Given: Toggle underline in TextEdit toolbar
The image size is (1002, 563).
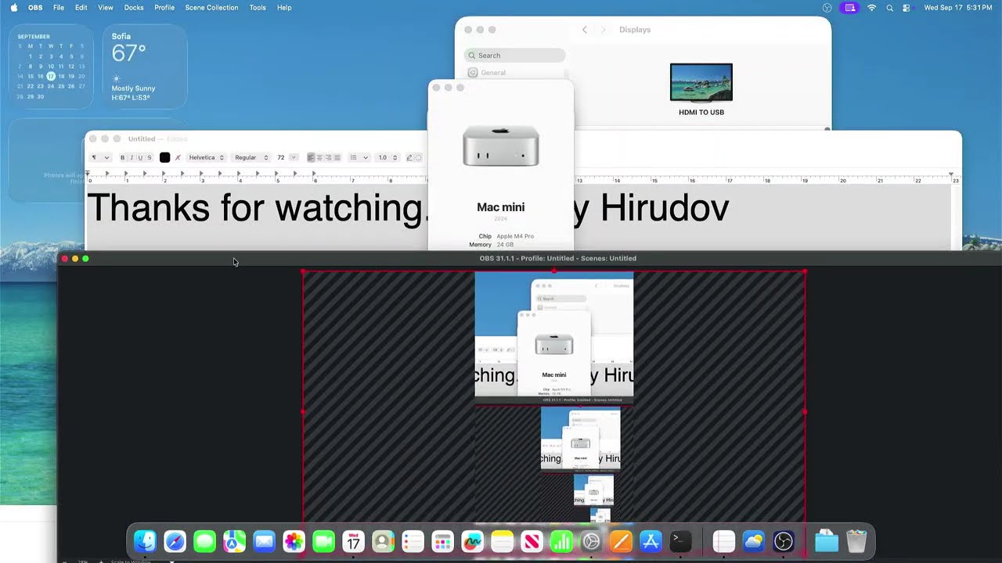Looking at the screenshot, I should (x=140, y=158).
